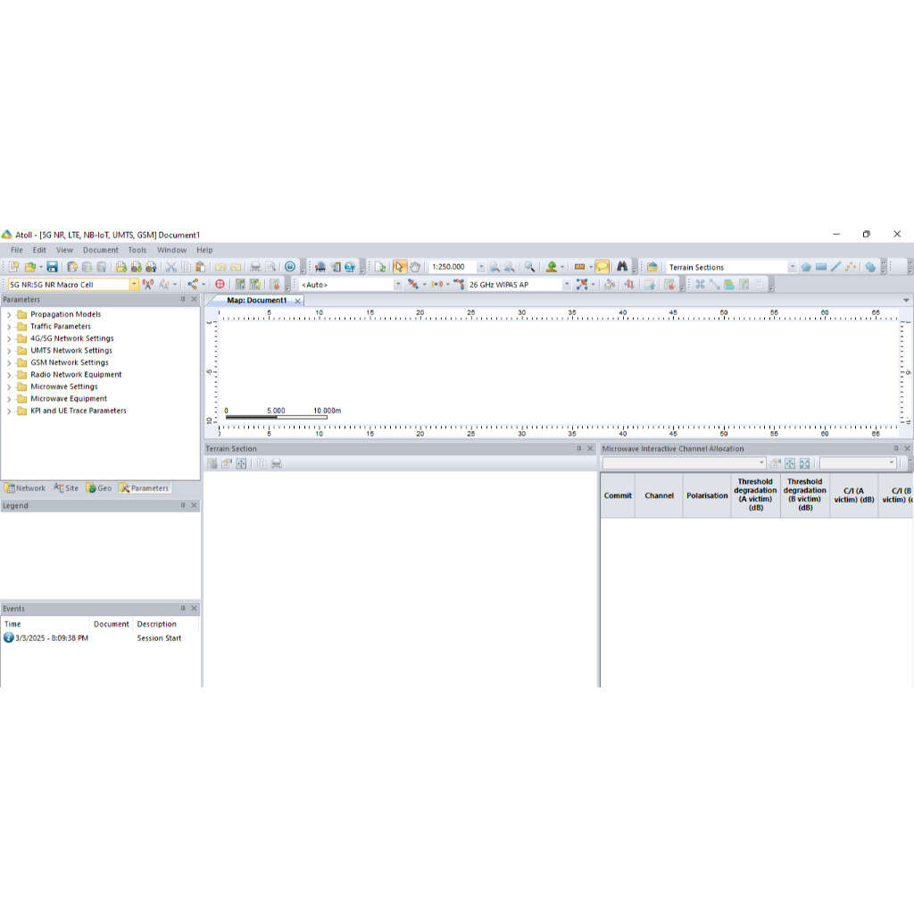
Task: Click the binoculars Find on map icon
Action: tap(622, 267)
